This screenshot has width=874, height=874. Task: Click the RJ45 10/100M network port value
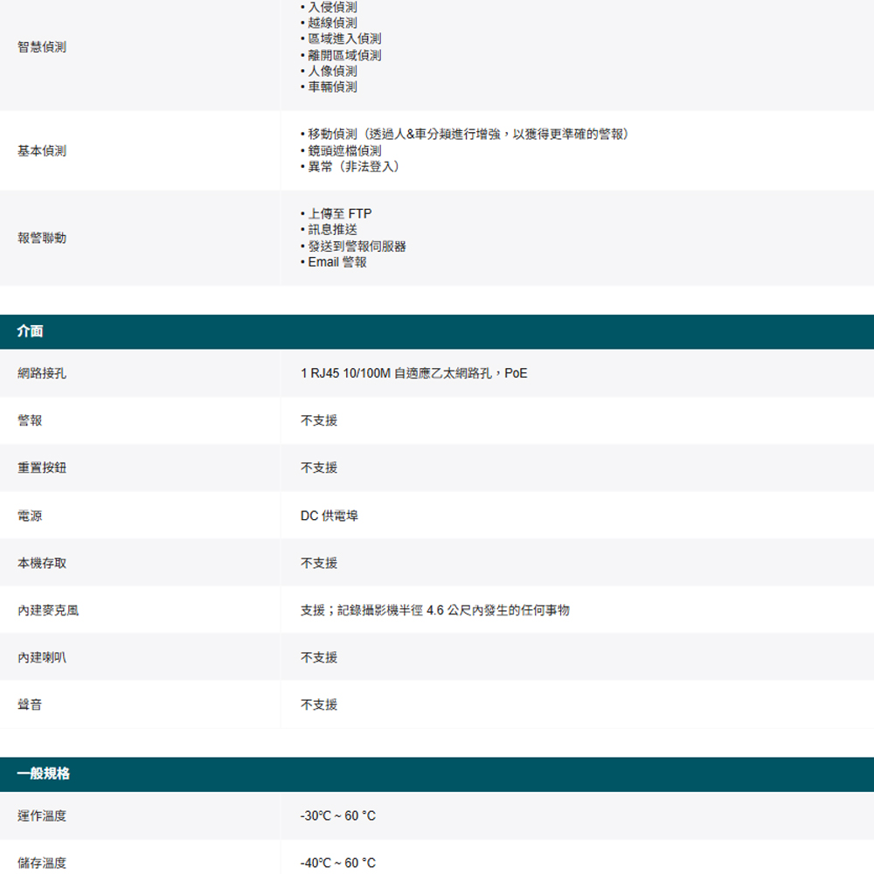[x=413, y=373]
